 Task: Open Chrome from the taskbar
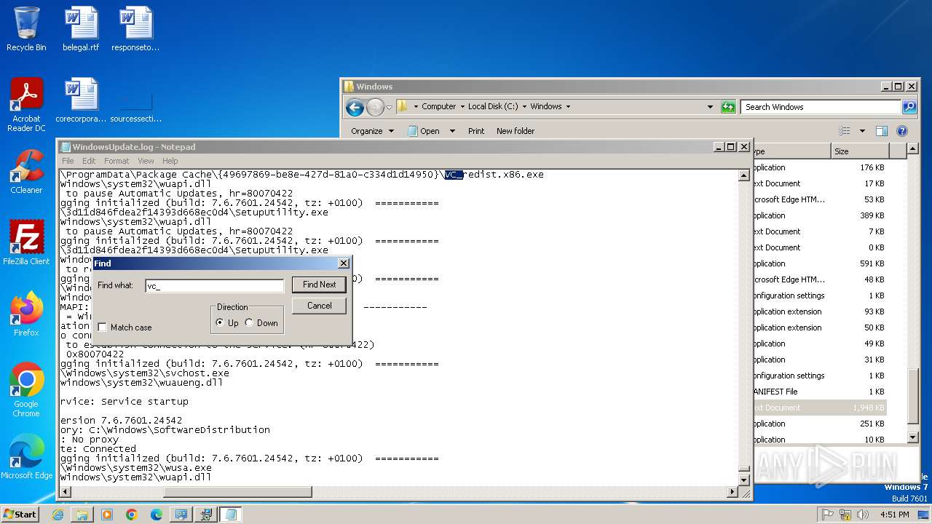132,515
